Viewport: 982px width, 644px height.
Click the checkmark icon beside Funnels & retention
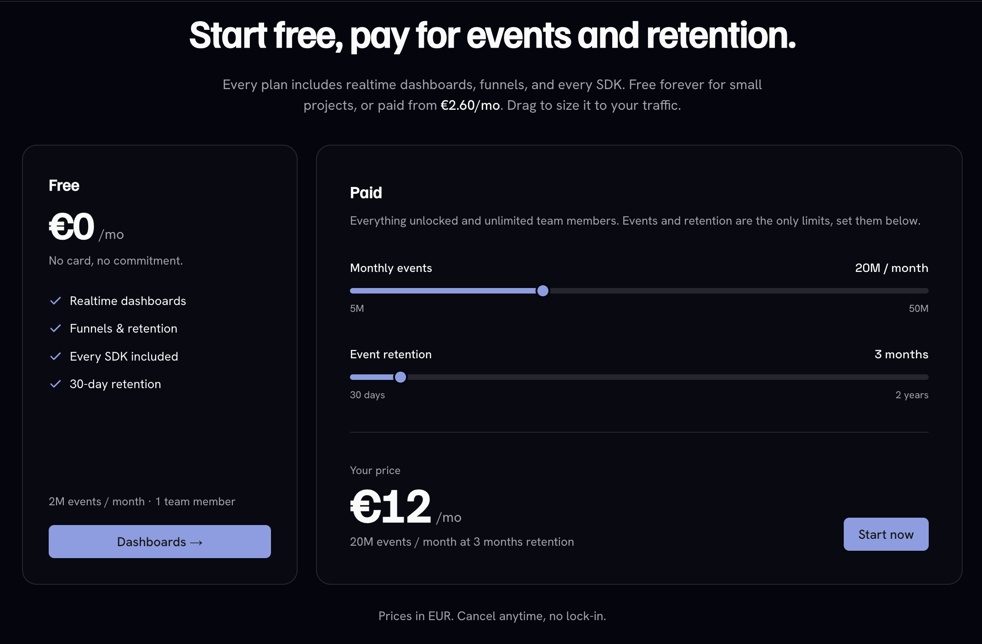[x=56, y=328]
